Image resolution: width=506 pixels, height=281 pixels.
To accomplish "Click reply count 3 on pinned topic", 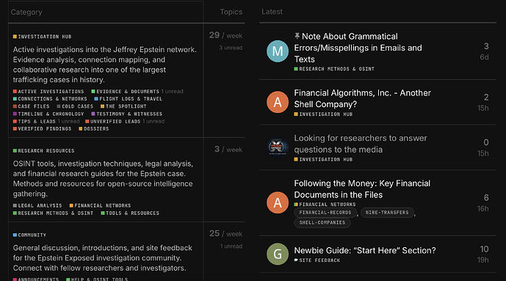I will pyautogui.click(x=486, y=46).
